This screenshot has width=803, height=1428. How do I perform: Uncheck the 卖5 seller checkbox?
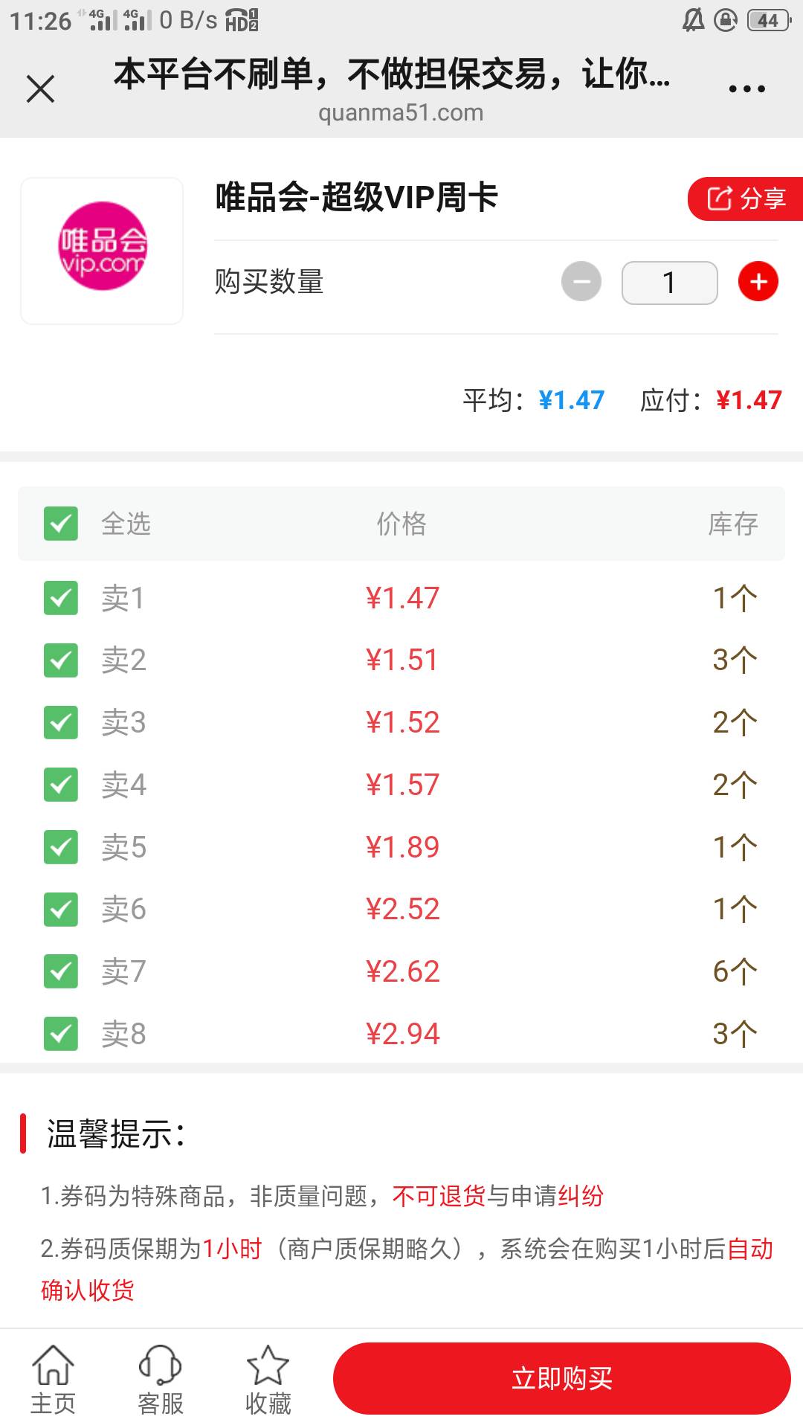click(61, 847)
